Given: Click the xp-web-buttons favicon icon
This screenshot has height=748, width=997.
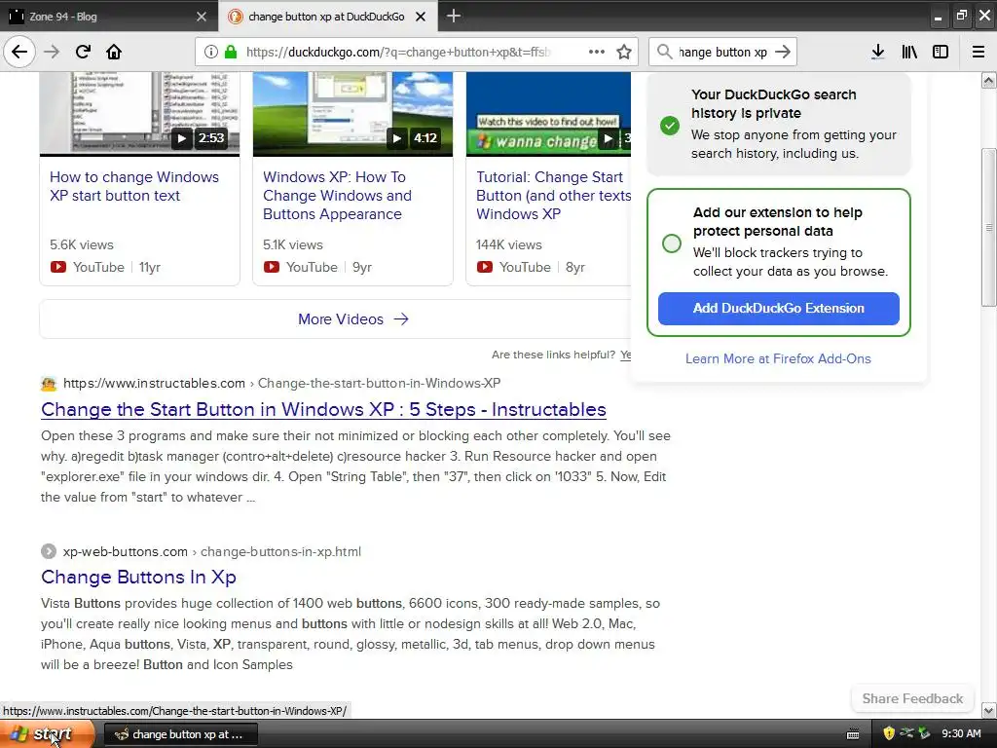Looking at the screenshot, I should point(49,551).
